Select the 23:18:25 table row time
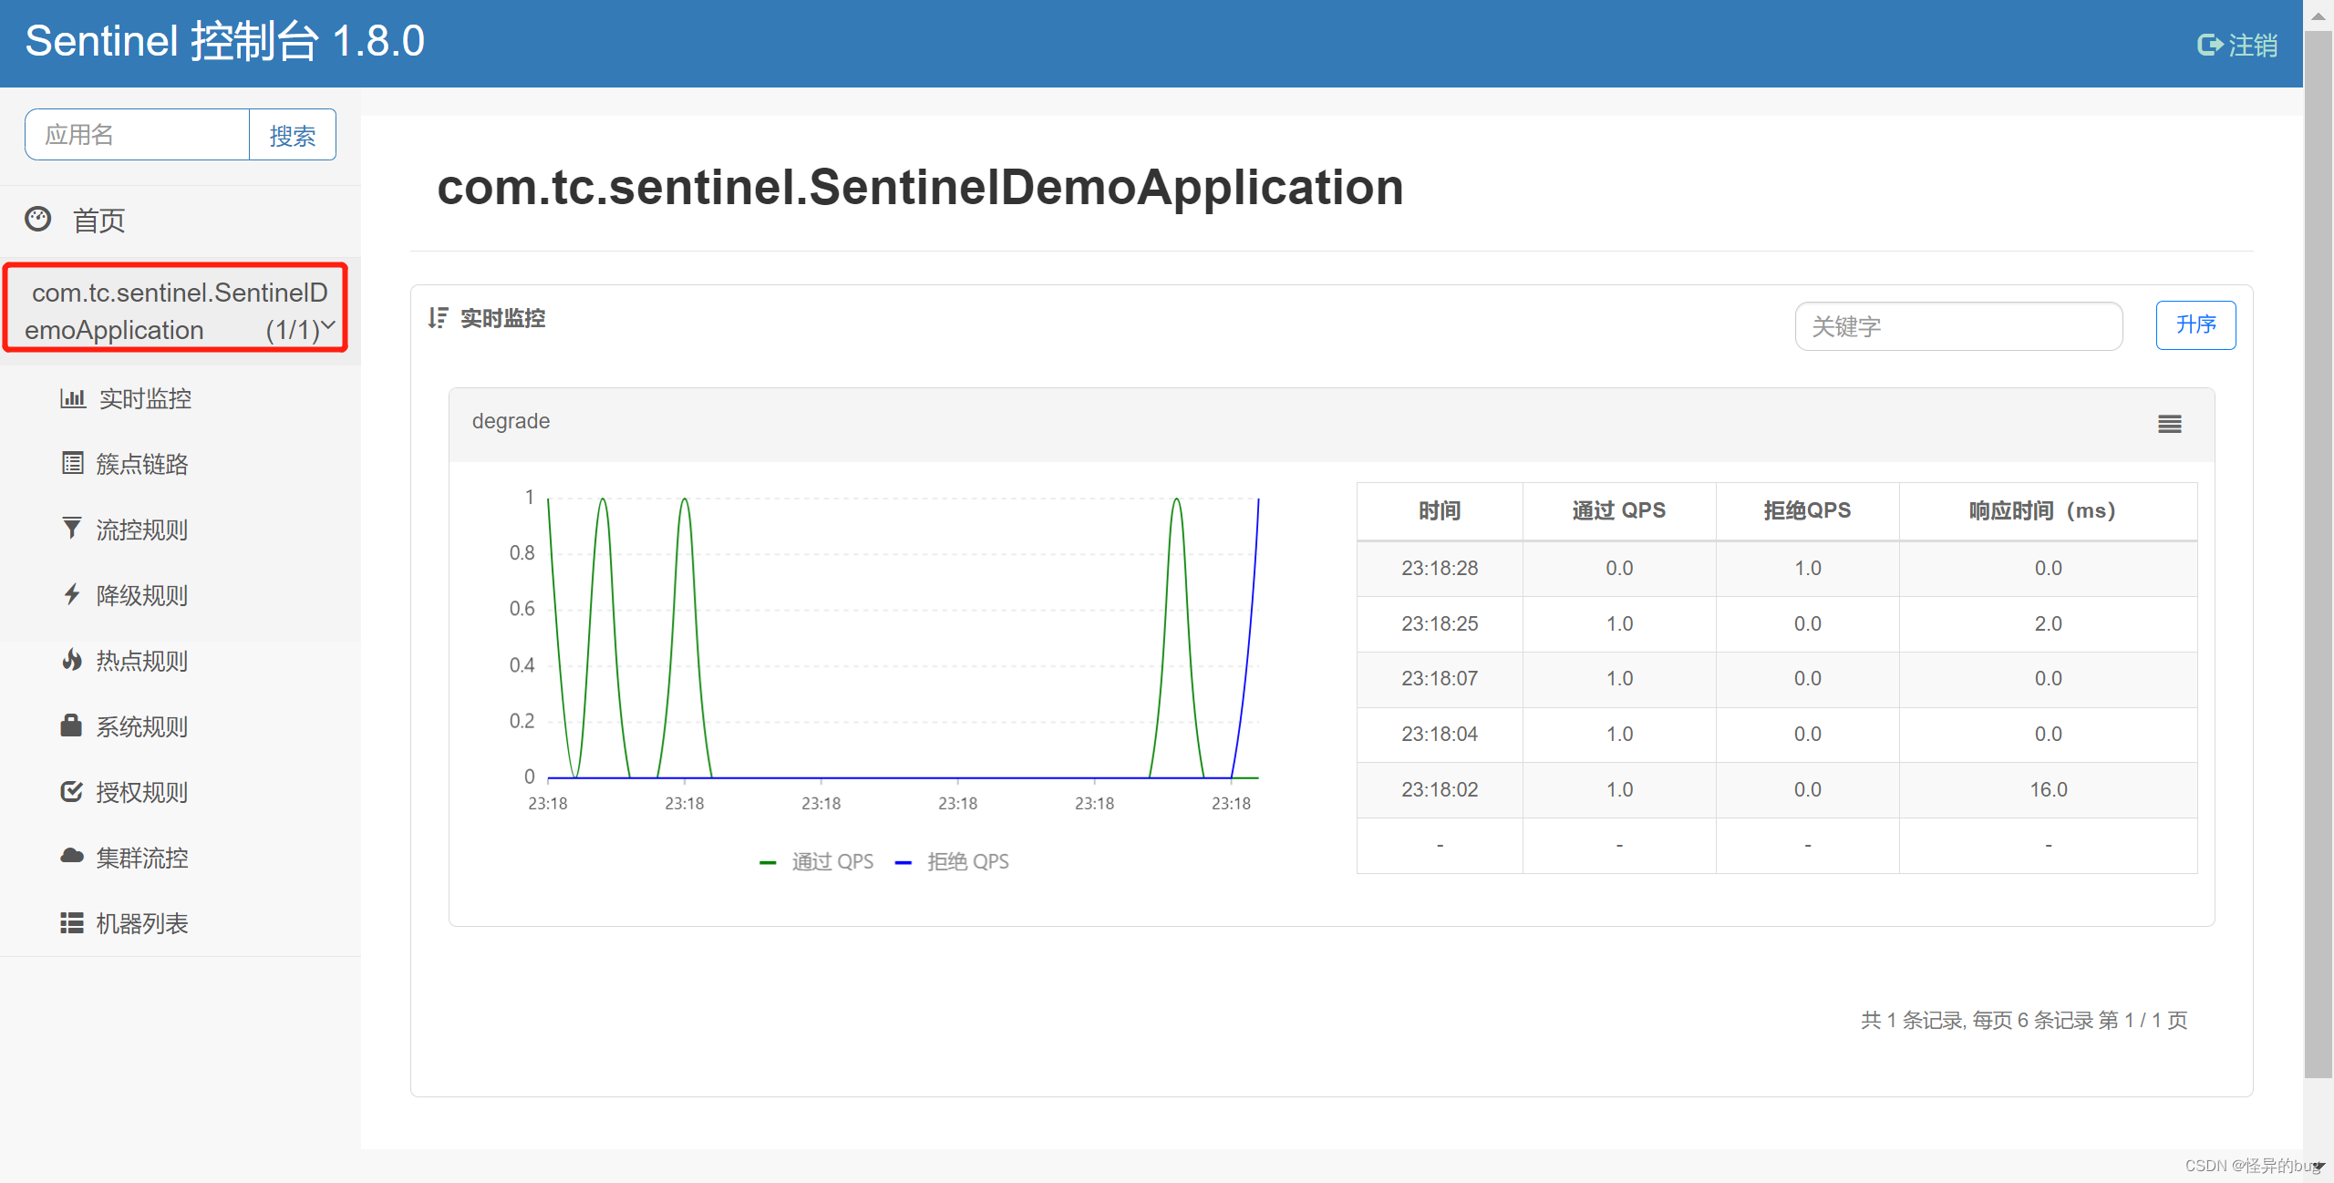 (x=1440, y=623)
